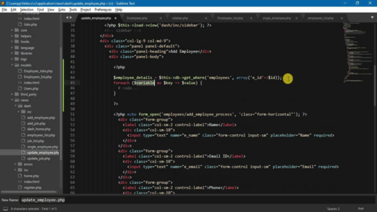This screenshot has width=377, height=212.
Task: Open the Project menu
Action: click(x=85, y=9)
